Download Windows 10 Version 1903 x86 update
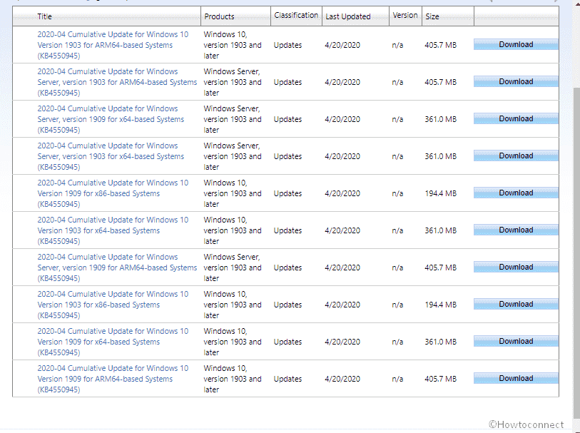This screenshot has height=433, width=580. (x=516, y=305)
